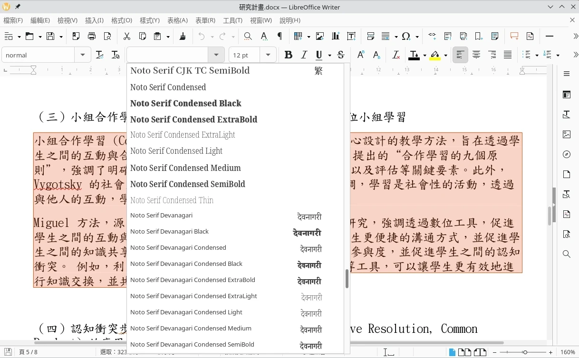579x358 pixels.
Task: Open the sidebar Gallery image icon
Action: tap(566, 134)
